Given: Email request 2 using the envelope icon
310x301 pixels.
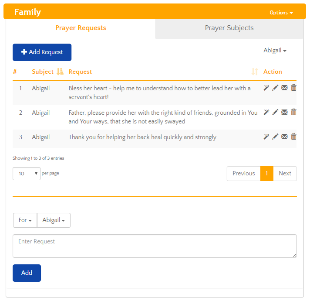Looking at the screenshot, I should coord(284,112).
